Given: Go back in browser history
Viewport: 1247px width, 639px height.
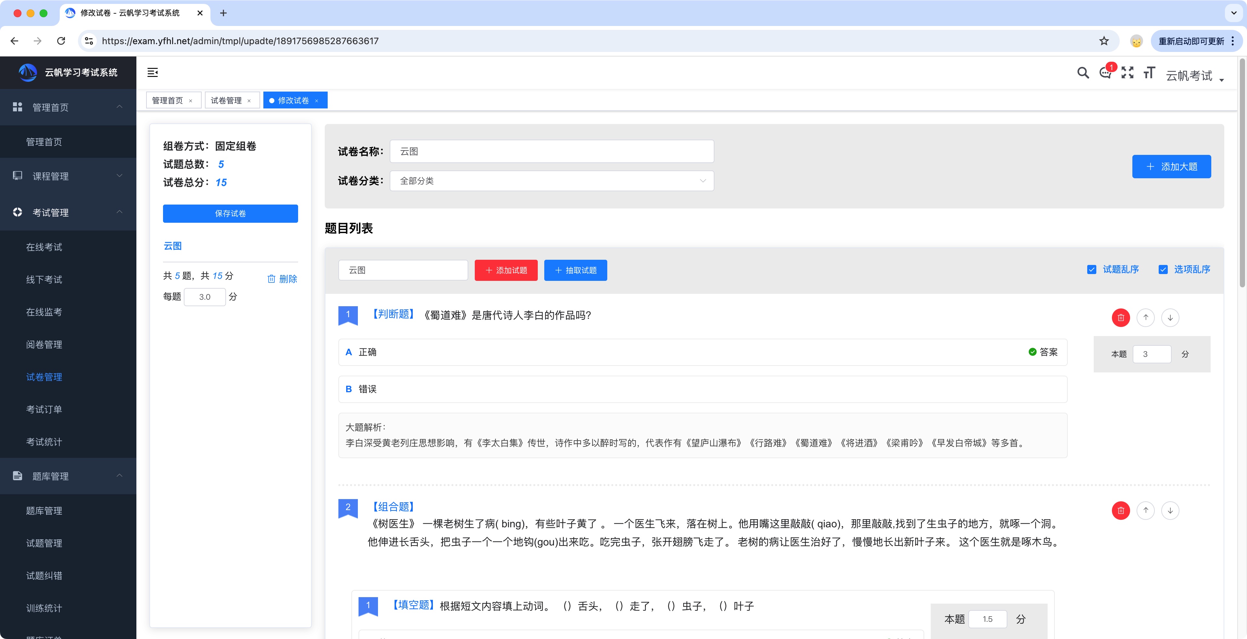Looking at the screenshot, I should 15,41.
